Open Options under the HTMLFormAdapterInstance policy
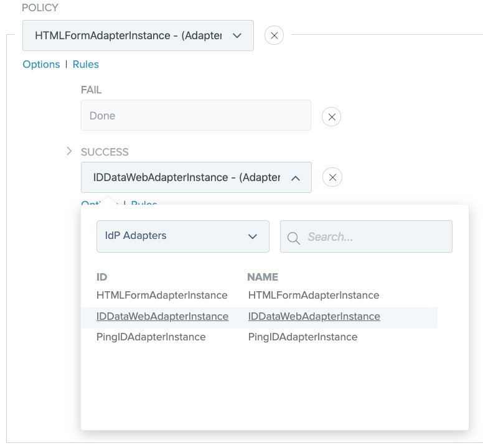Image resolution: width=483 pixels, height=448 pixels. (41, 64)
